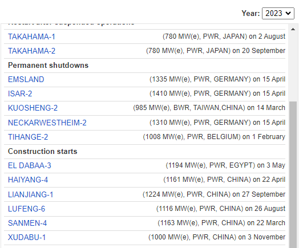This screenshot has height=248, width=299.
Task: Click the Construction starts section header
Action: point(43,152)
